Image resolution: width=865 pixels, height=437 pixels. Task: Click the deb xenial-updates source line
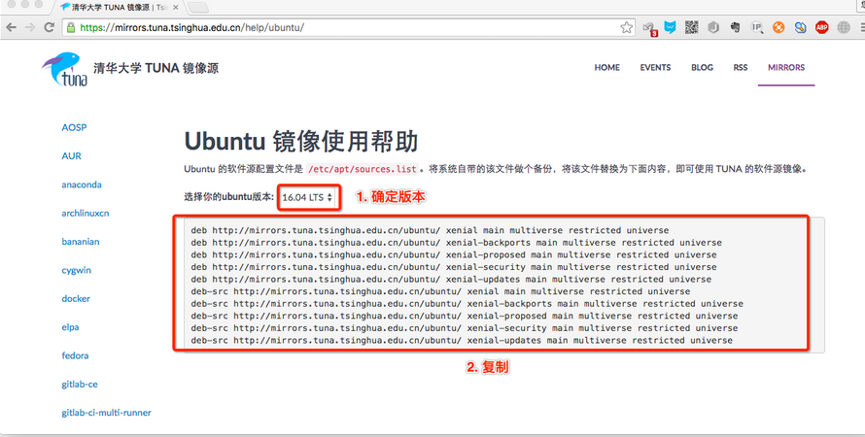451,279
